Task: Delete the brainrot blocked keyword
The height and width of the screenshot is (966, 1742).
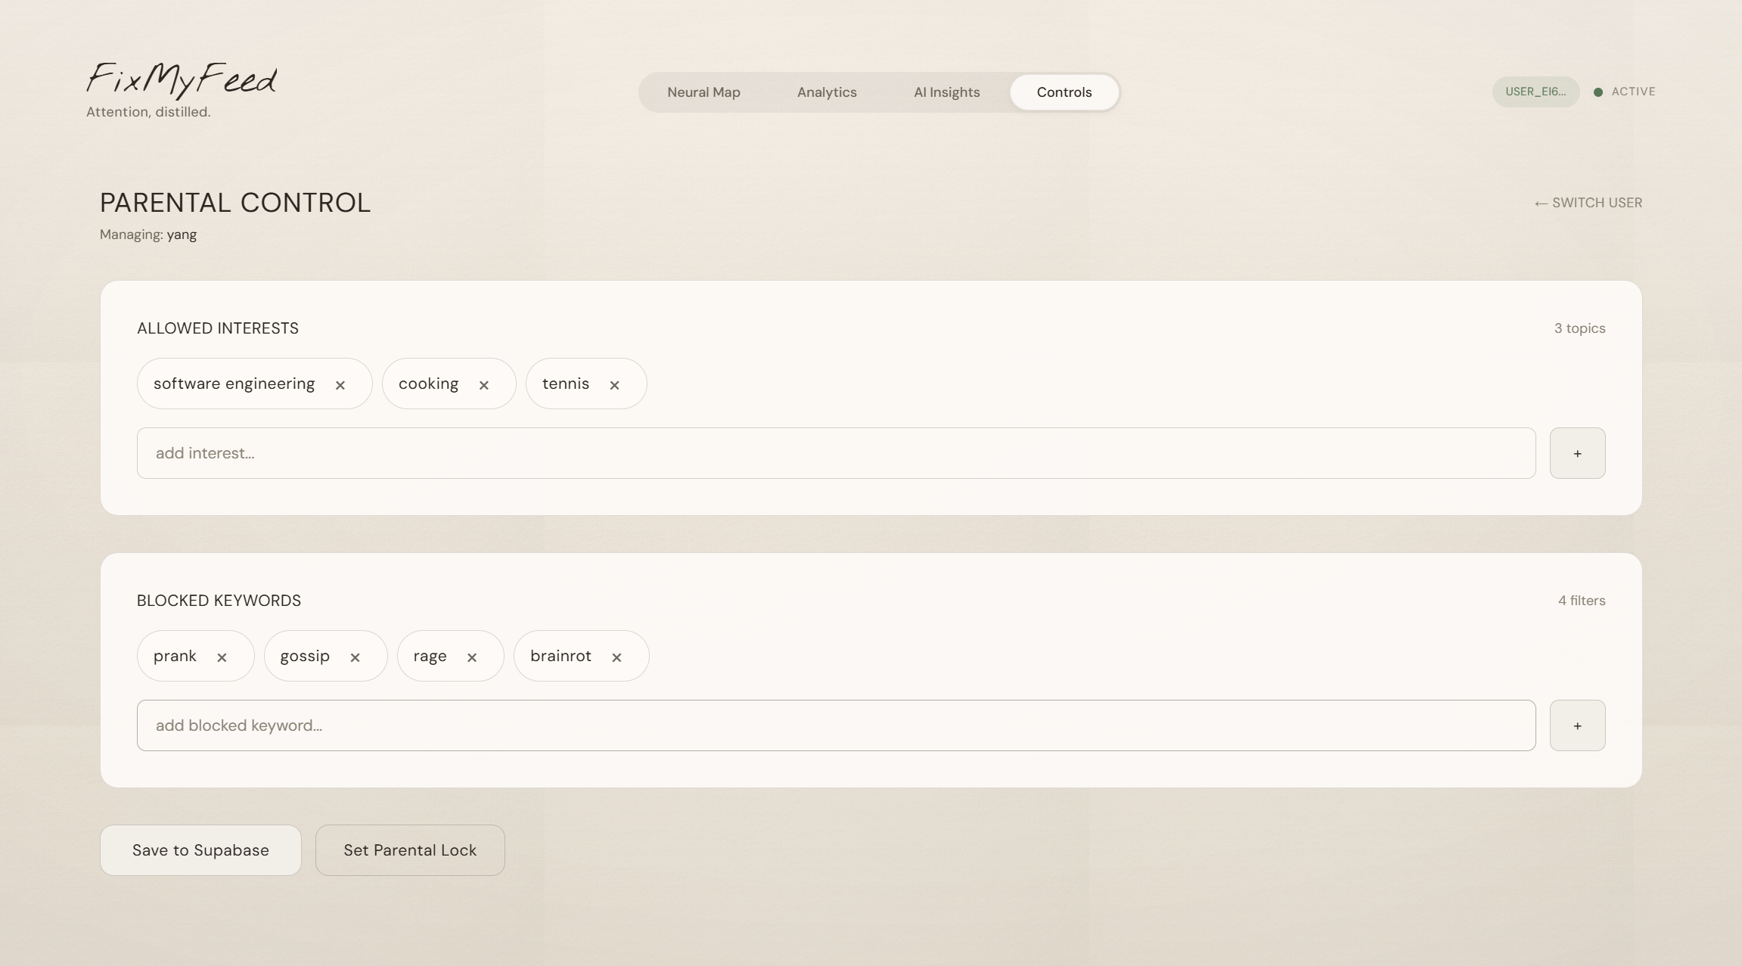Action: point(616,657)
